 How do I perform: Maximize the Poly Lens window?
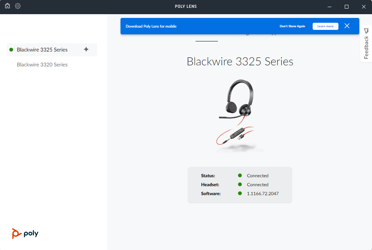click(x=347, y=7)
